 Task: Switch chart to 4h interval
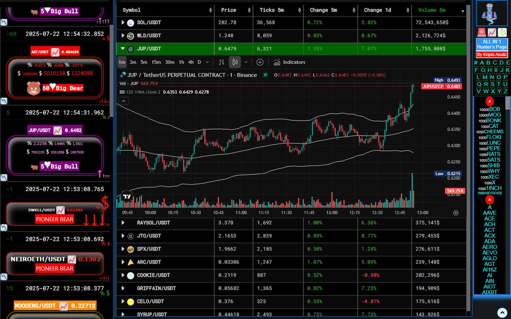(191, 62)
